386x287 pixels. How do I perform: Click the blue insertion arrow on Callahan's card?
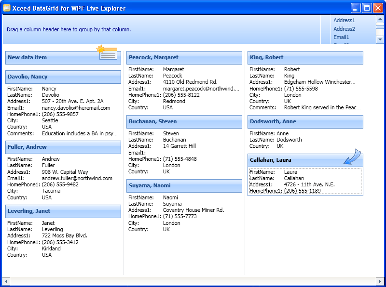pyautogui.click(x=352, y=158)
